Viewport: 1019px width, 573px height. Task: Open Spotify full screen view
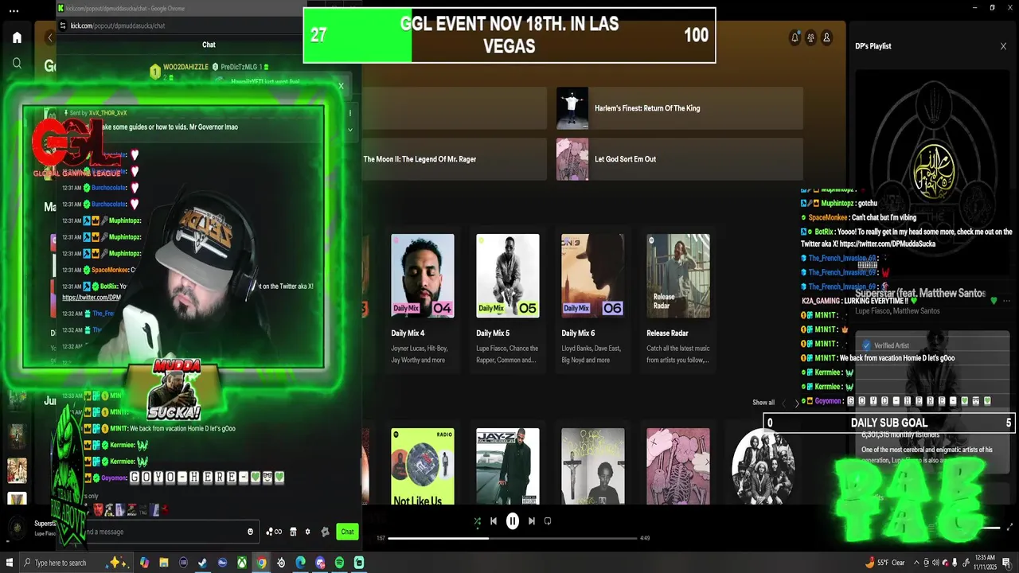tap(1011, 528)
